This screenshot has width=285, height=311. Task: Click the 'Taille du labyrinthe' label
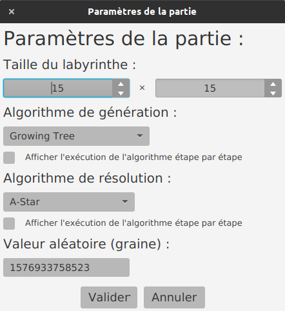[x=70, y=65]
